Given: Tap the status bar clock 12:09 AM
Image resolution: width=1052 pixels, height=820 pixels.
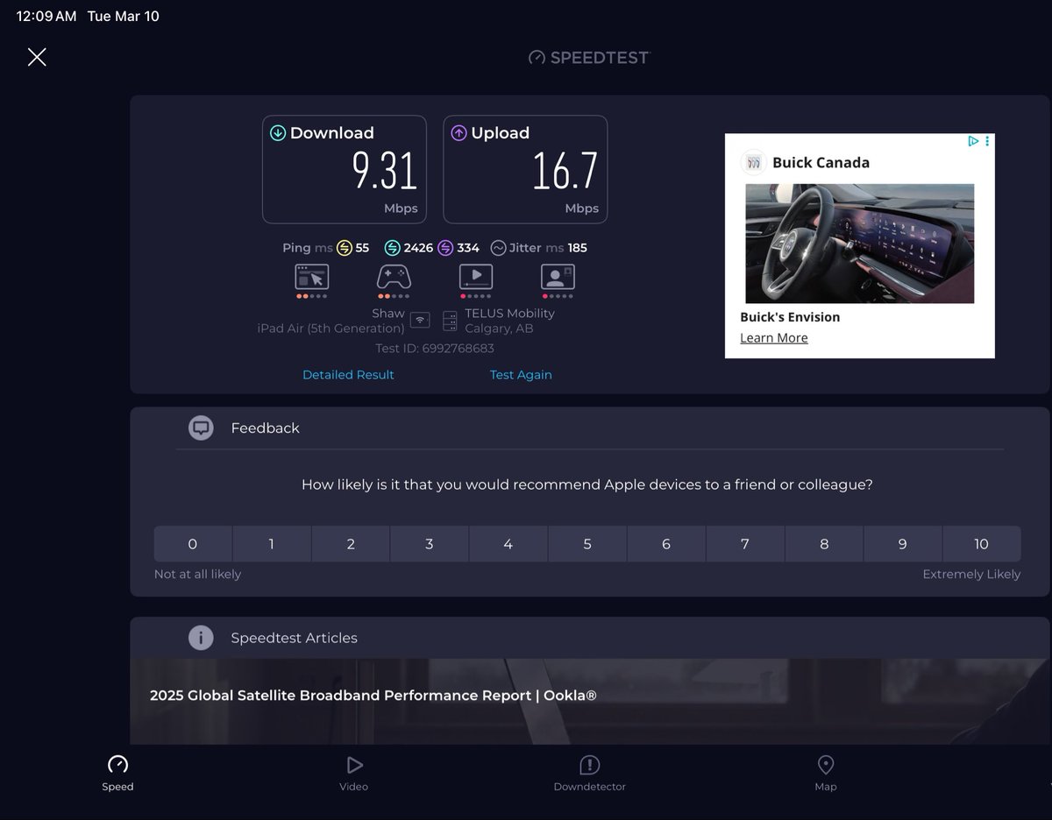Looking at the screenshot, I should point(46,17).
